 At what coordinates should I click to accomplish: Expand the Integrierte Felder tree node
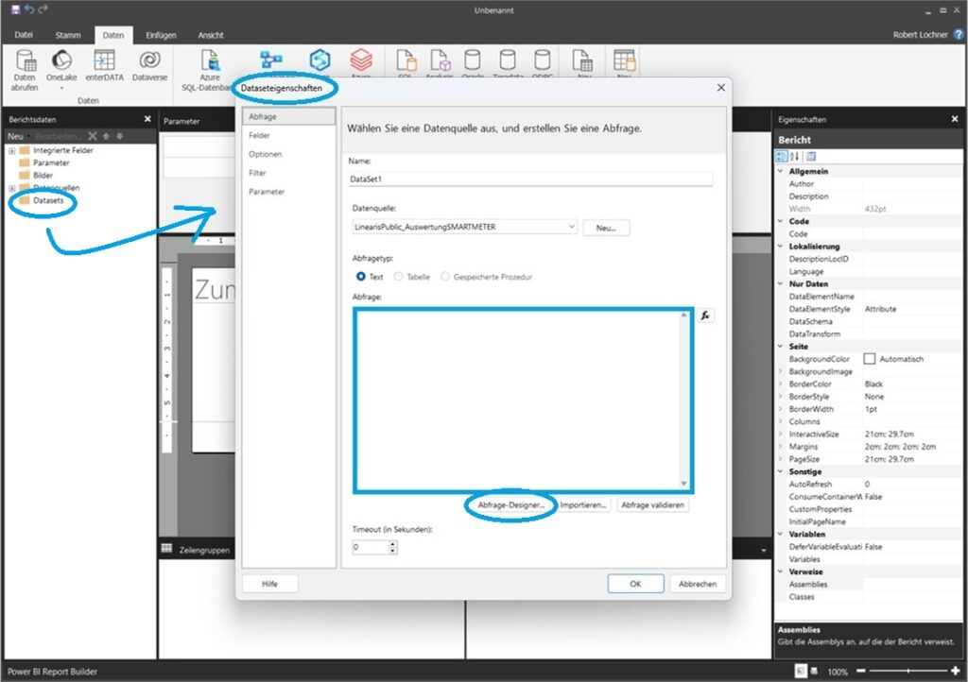(x=12, y=150)
